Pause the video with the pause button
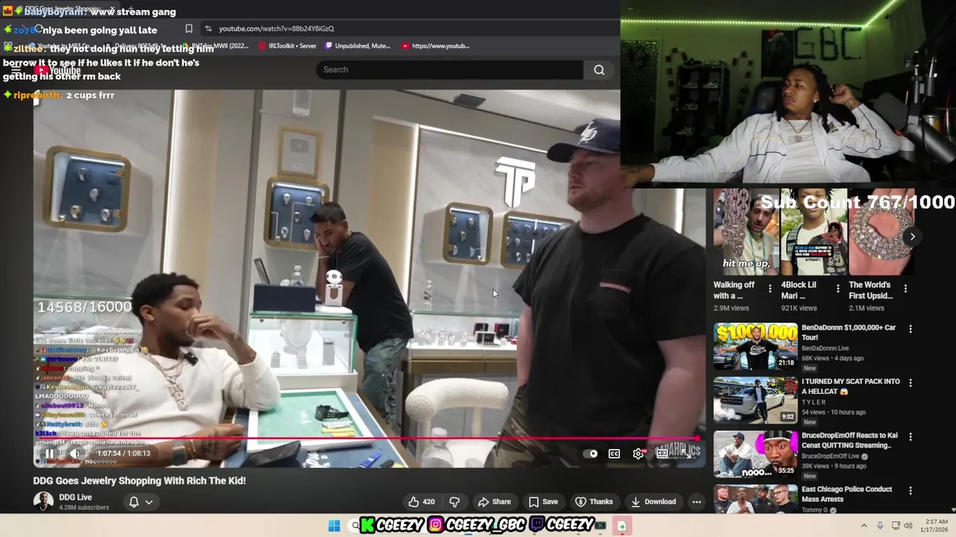956x537 pixels. 49,453
